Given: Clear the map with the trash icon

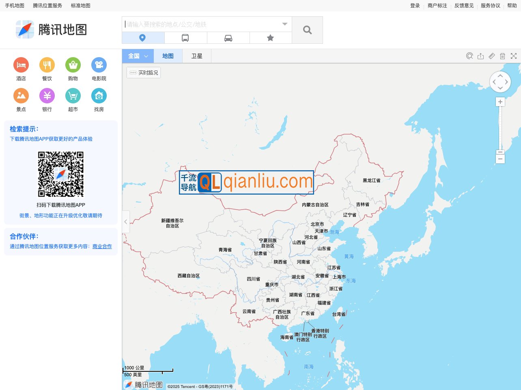Looking at the screenshot, I should tap(502, 56).
